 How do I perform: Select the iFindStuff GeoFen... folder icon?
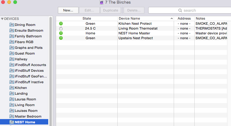pos(12,76)
